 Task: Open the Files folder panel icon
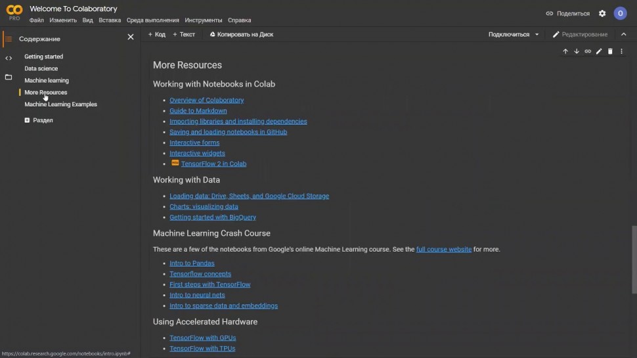[x=9, y=78]
